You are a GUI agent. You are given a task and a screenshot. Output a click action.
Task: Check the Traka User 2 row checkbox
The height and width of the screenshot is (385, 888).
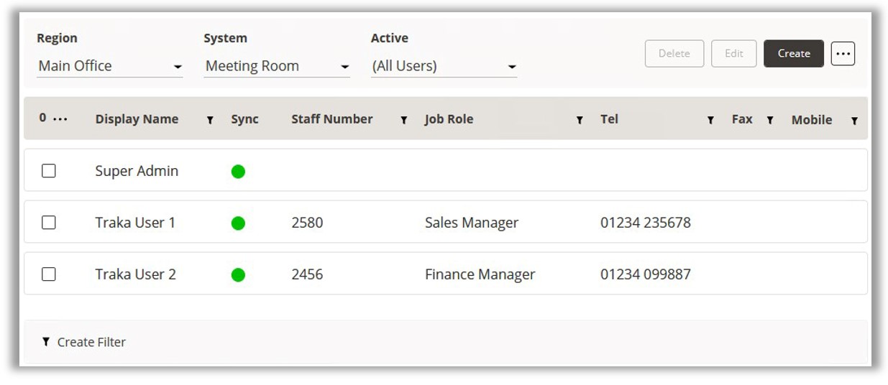(49, 274)
